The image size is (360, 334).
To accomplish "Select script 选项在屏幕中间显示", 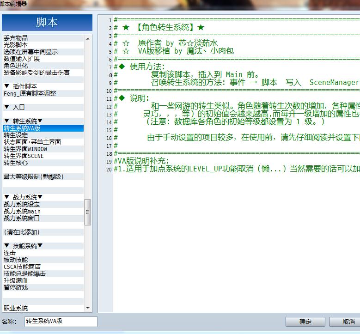I will coord(43,52).
